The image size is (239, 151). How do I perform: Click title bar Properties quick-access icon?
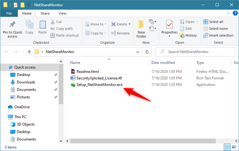(15, 5)
